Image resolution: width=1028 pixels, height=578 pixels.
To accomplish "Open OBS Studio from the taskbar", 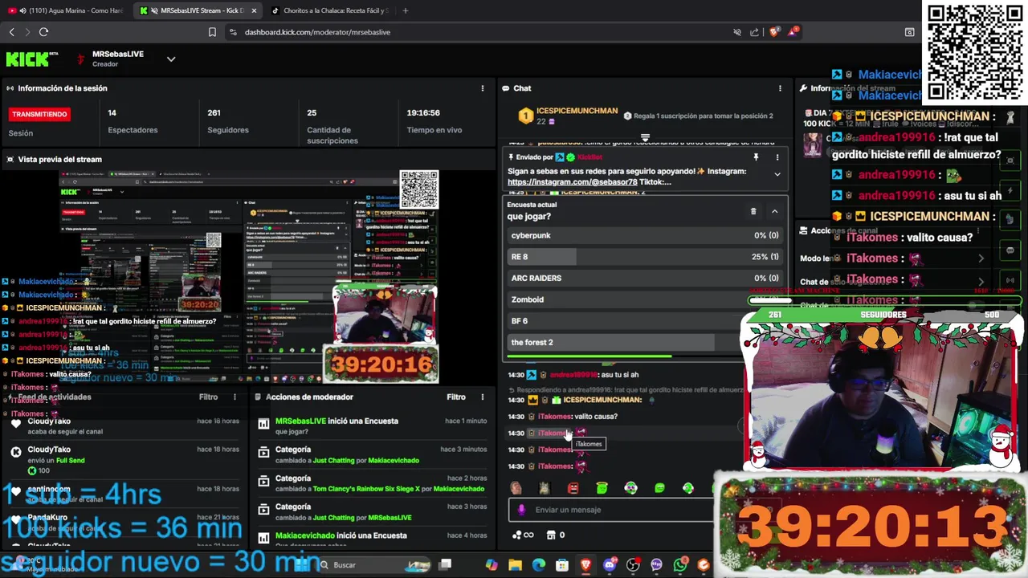I will pyautogui.click(x=633, y=565).
